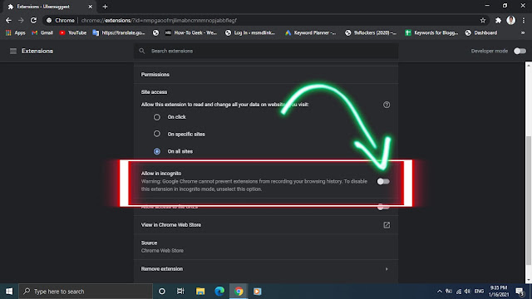Bookmark this page with the star icon
Viewport: 532px width, 299px height.
pyautogui.click(x=483, y=20)
